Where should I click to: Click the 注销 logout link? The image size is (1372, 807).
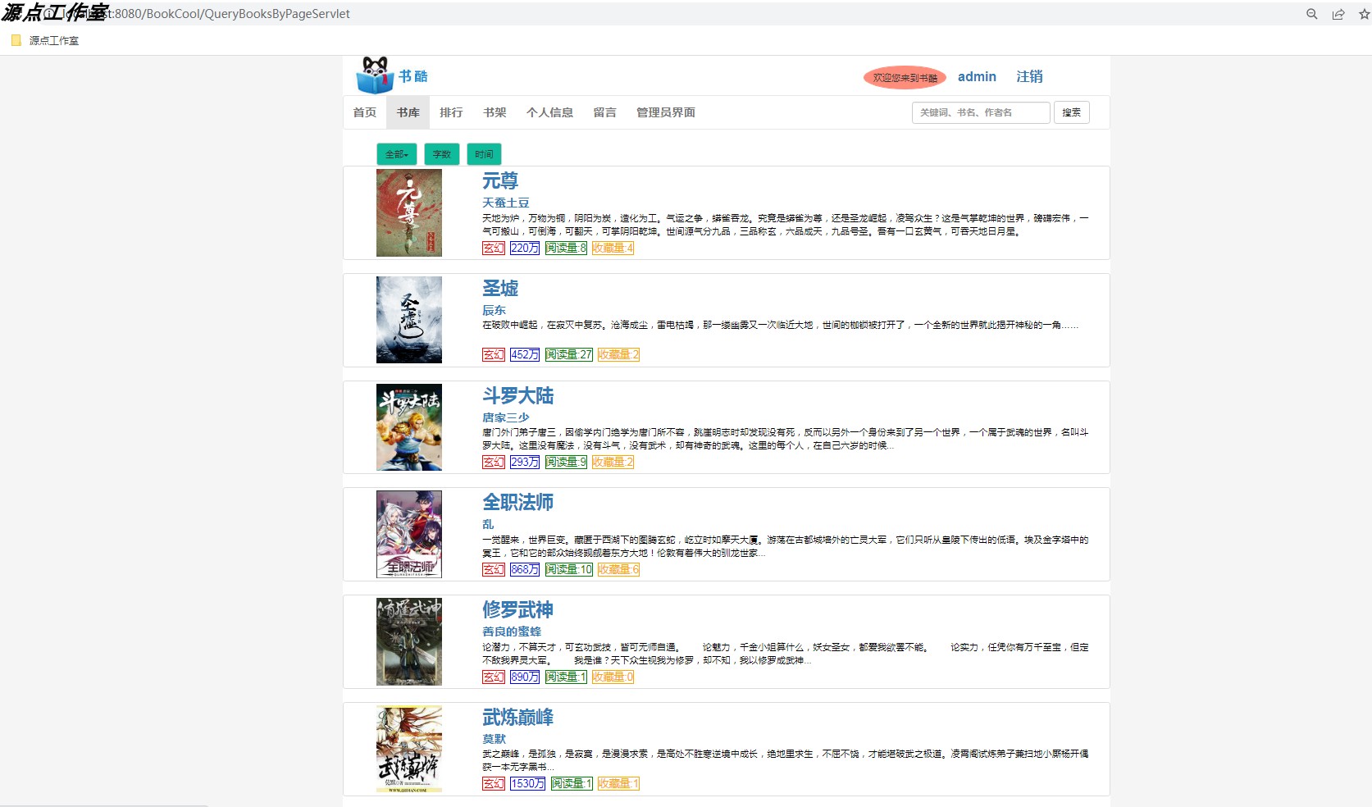tap(1028, 76)
